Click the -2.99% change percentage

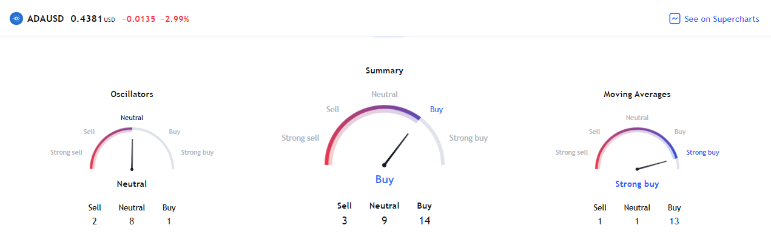point(175,19)
